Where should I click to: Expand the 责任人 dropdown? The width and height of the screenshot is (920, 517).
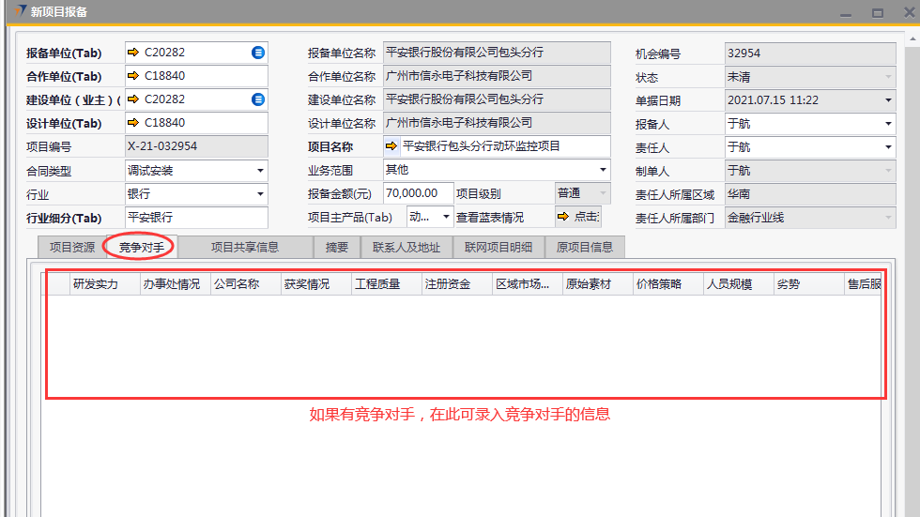[888, 147]
